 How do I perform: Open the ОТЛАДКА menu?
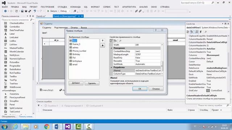(62, 7)
